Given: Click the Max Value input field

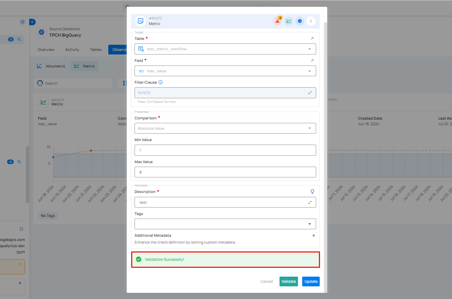Looking at the screenshot, I should (225, 172).
